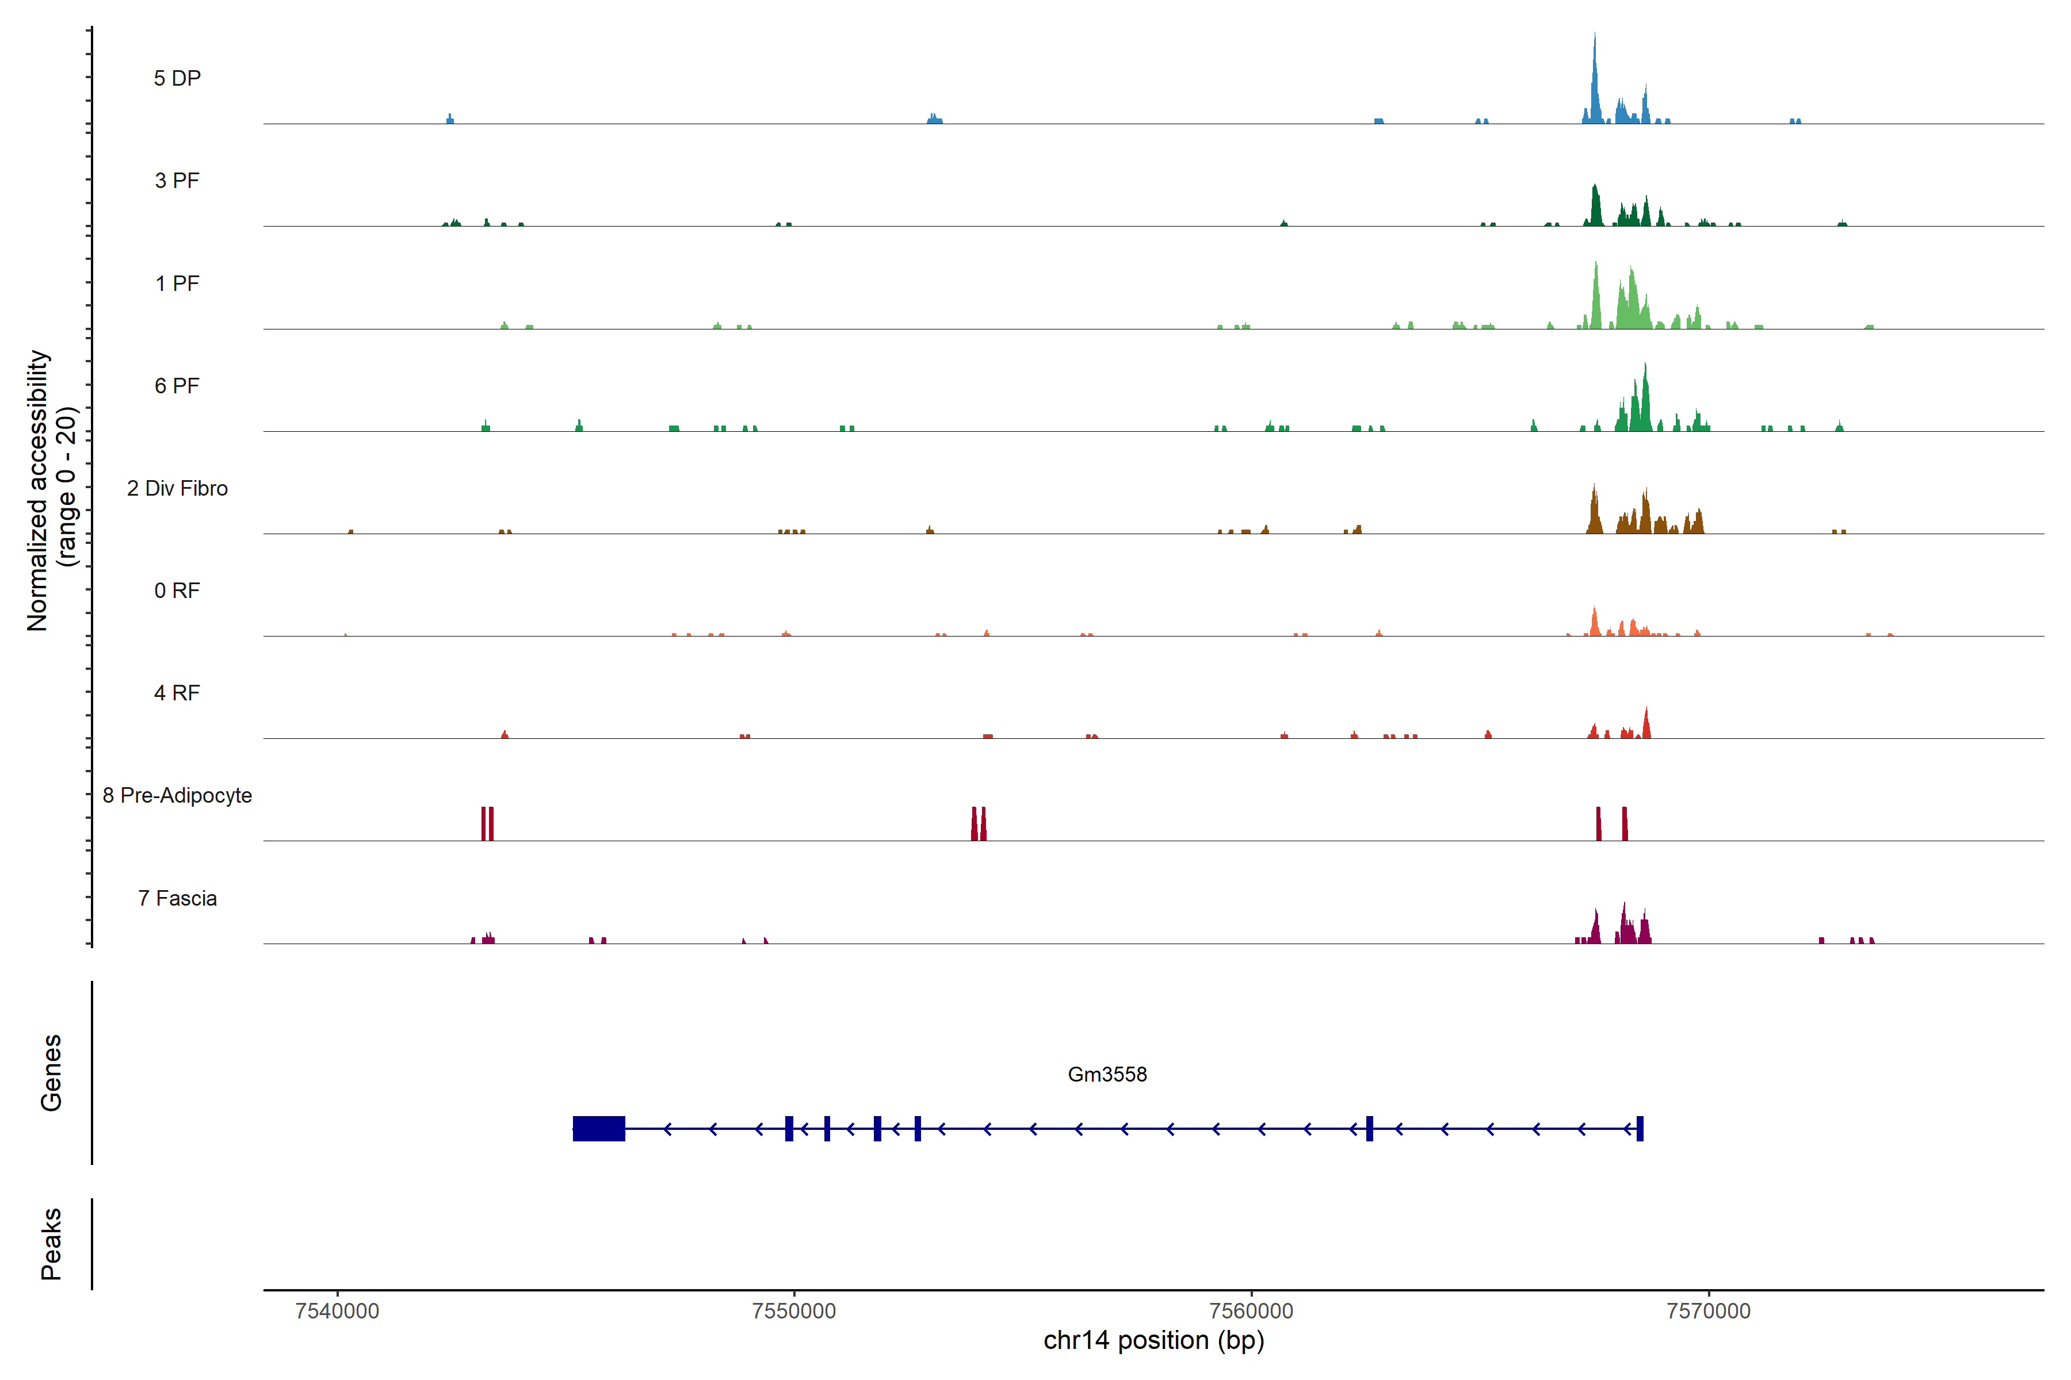Click the 4 RF track label
This screenshot has width=2071, height=1380.
click(177, 693)
